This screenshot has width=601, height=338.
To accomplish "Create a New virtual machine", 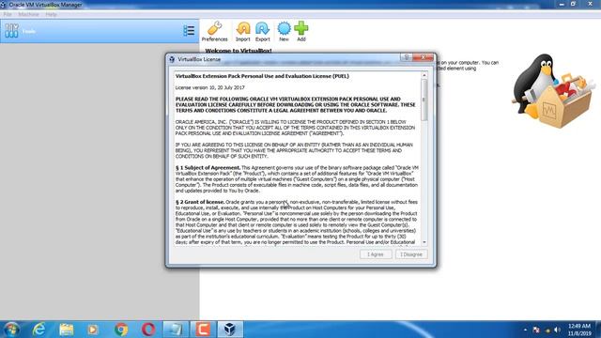I will click(x=284, y=31).
